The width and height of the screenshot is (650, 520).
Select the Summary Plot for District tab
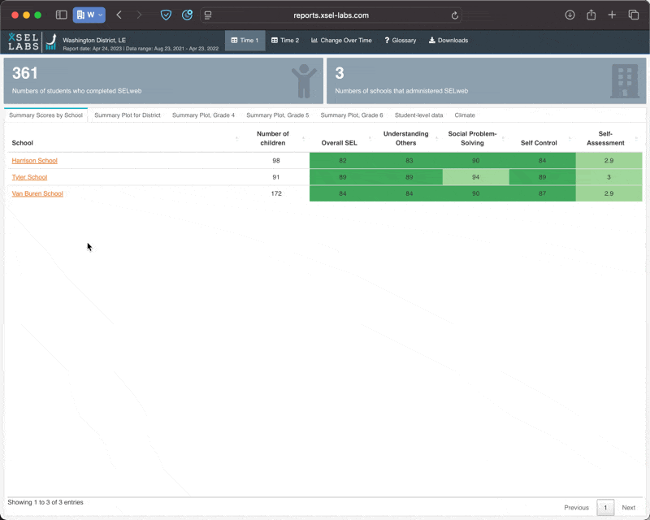pos(128,115)
